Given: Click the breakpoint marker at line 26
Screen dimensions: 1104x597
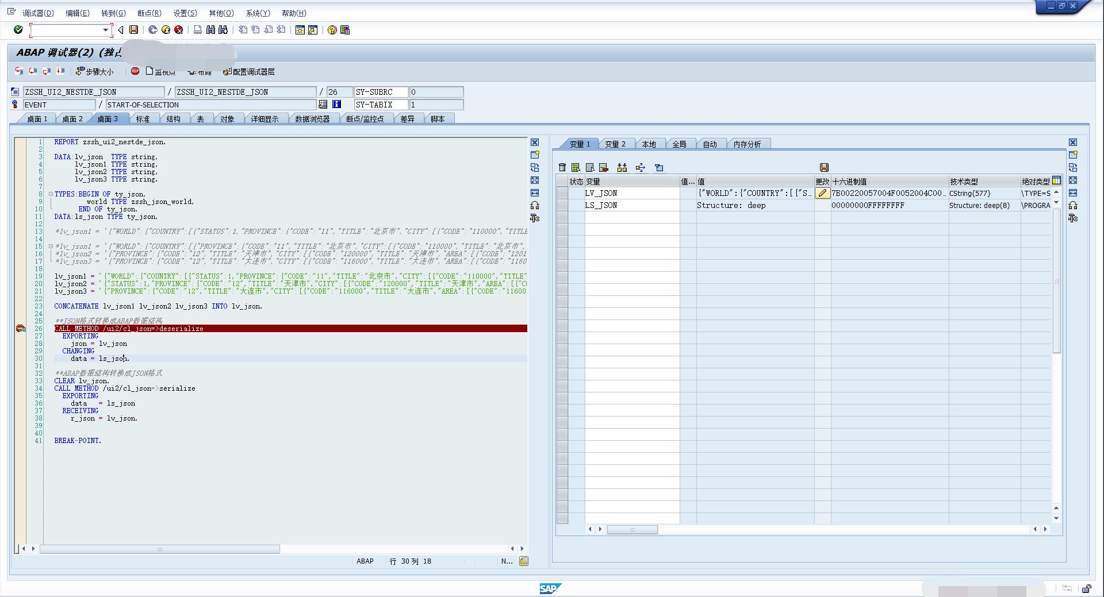Looking at the screenshot, I should pos(20,329).
